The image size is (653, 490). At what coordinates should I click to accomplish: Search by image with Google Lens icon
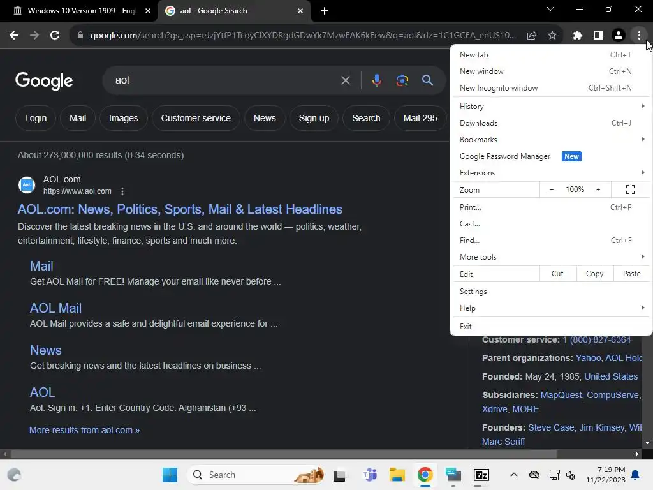402,80
